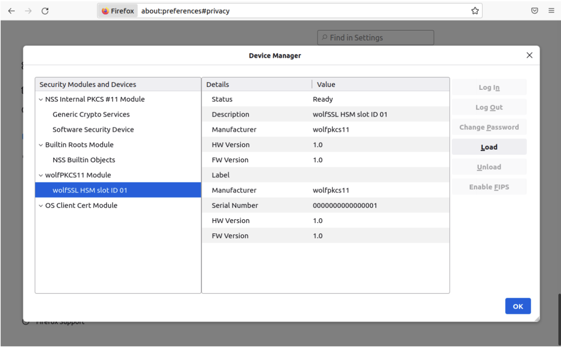Open the Pocket save icon
The width and height of the screenshot is (561, 347).
(534, 11)
